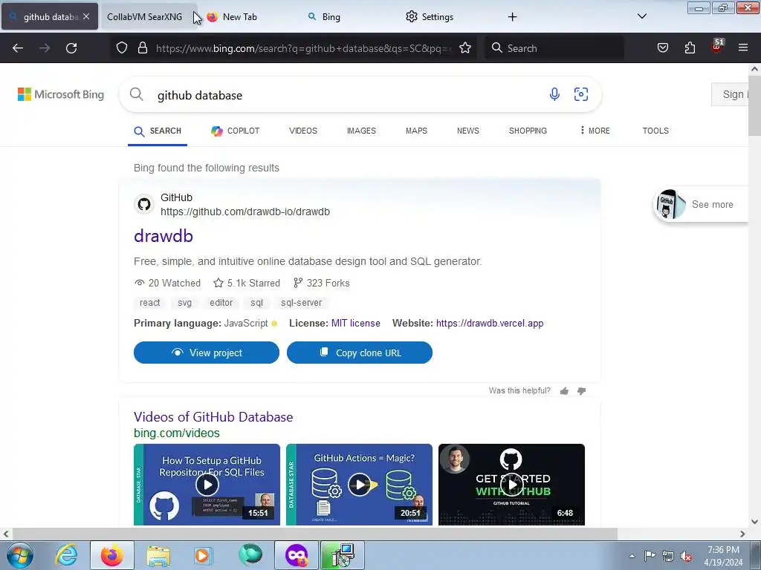Show hidden tray icons arrow

(x=632, y=557)
